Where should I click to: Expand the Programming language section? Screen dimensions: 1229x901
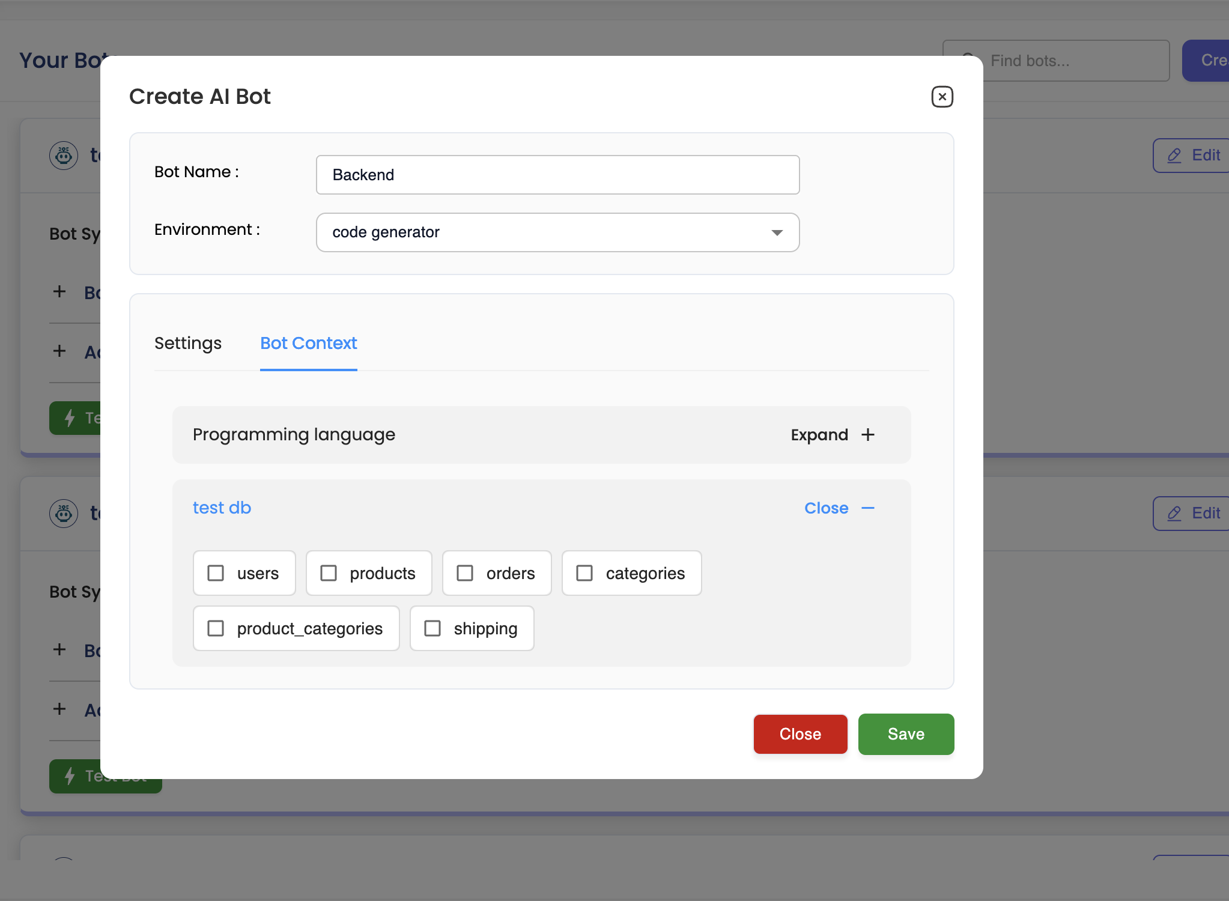[833, 434]
